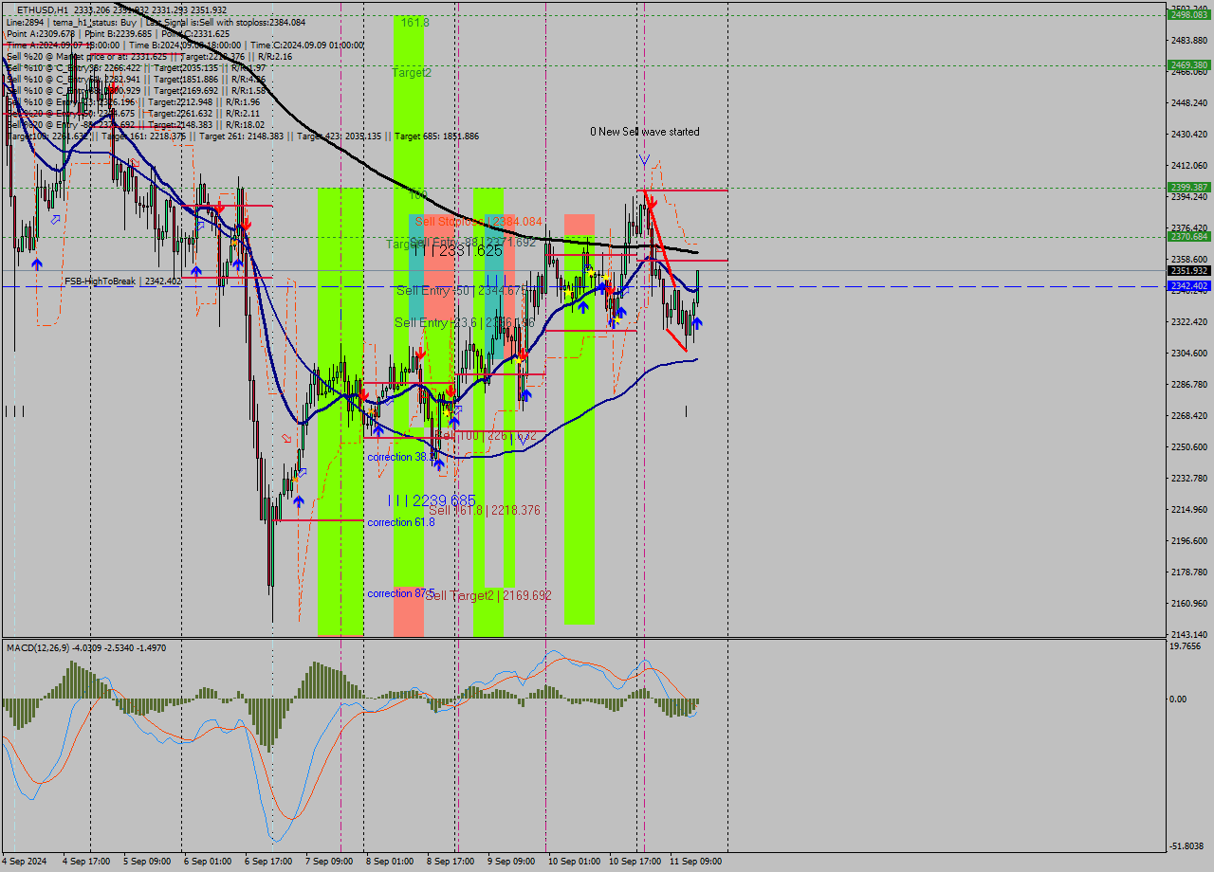Click the 2430.420 value on price axis

pyautogui.click(x=1188, y=134)
